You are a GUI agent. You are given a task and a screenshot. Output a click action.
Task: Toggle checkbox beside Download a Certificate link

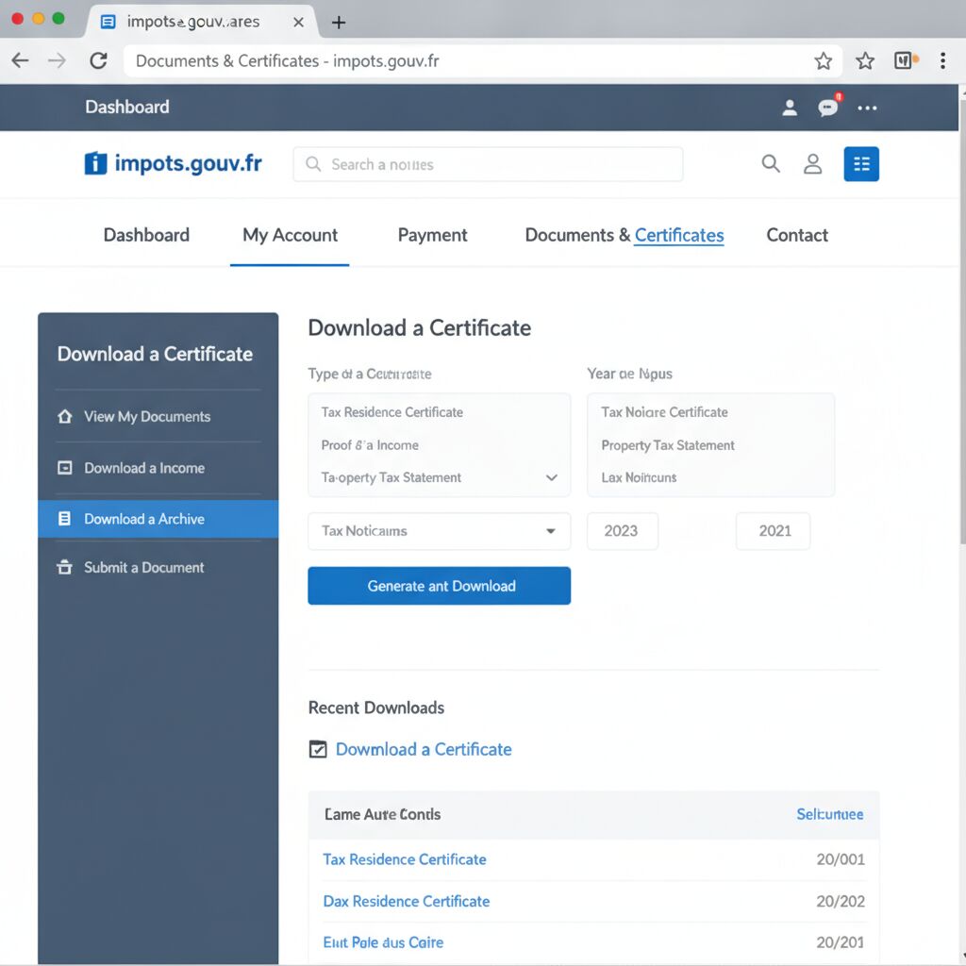click(318, 749)
